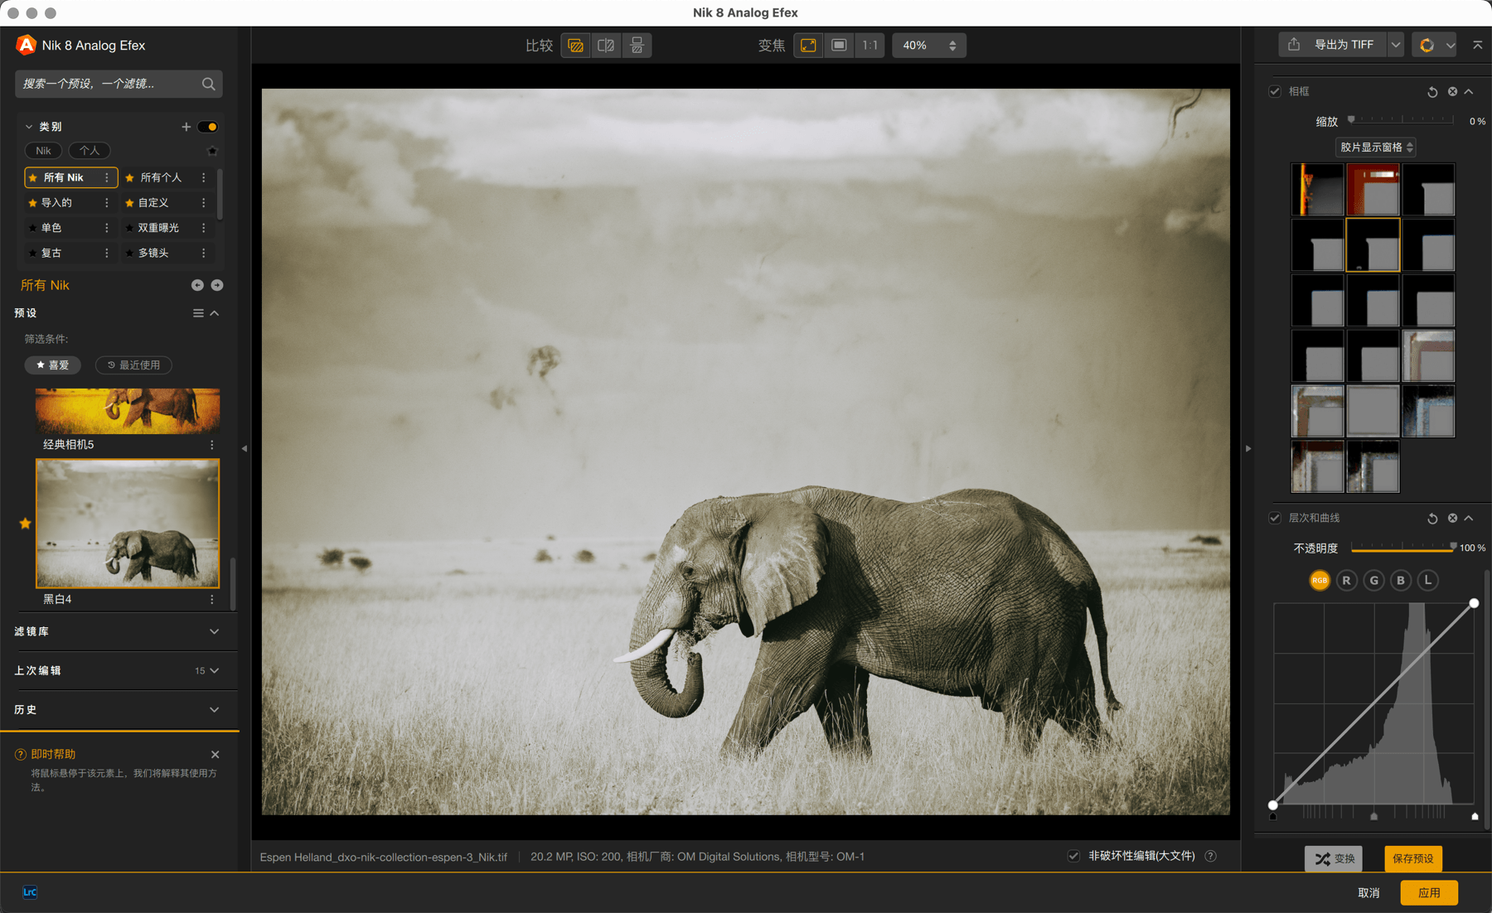Click the Lrc icon in bottom bar
The width and height of the screenshot is (1492, 913).
30,892
